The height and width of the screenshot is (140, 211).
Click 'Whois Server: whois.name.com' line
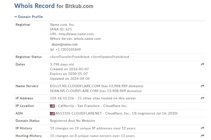click(75, 39)
